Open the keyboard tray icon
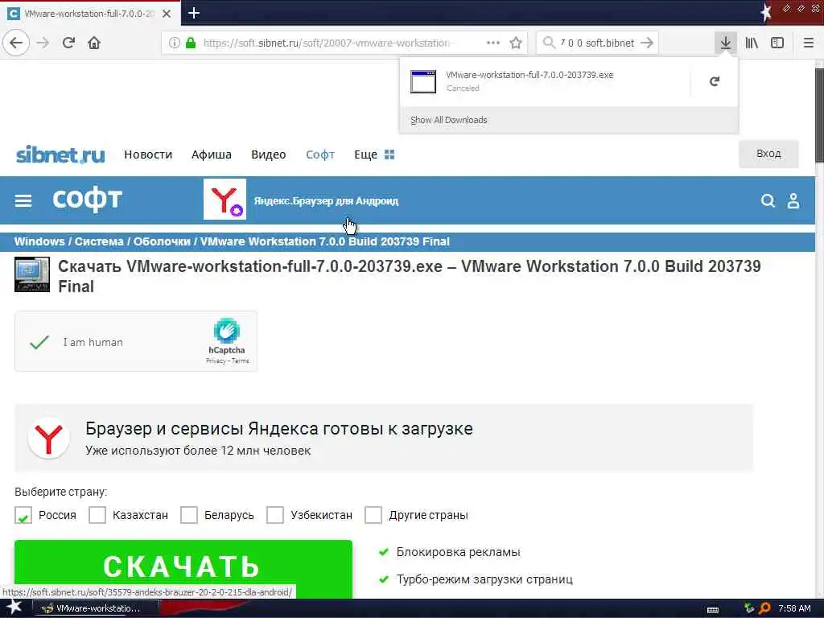Screen dimensions: 824x618 point(713,609)
